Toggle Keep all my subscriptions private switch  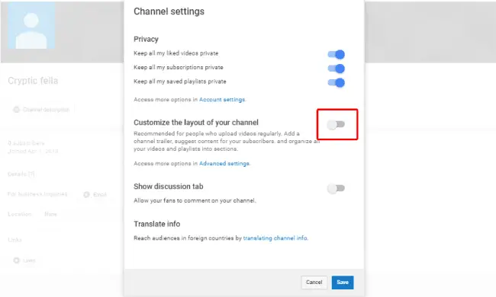336,69
